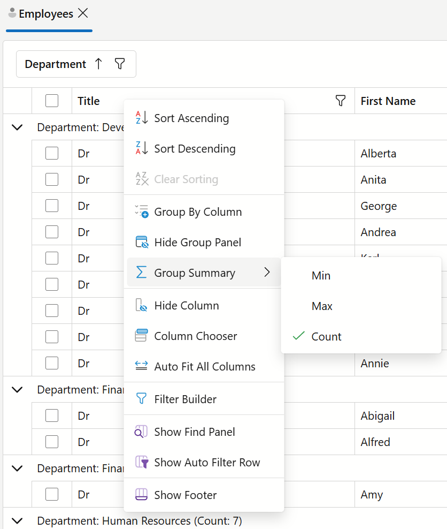Viewport: 447px width, 529px height.
Task: Select Hide Column menu entry
Action: (x=204, y=305)
